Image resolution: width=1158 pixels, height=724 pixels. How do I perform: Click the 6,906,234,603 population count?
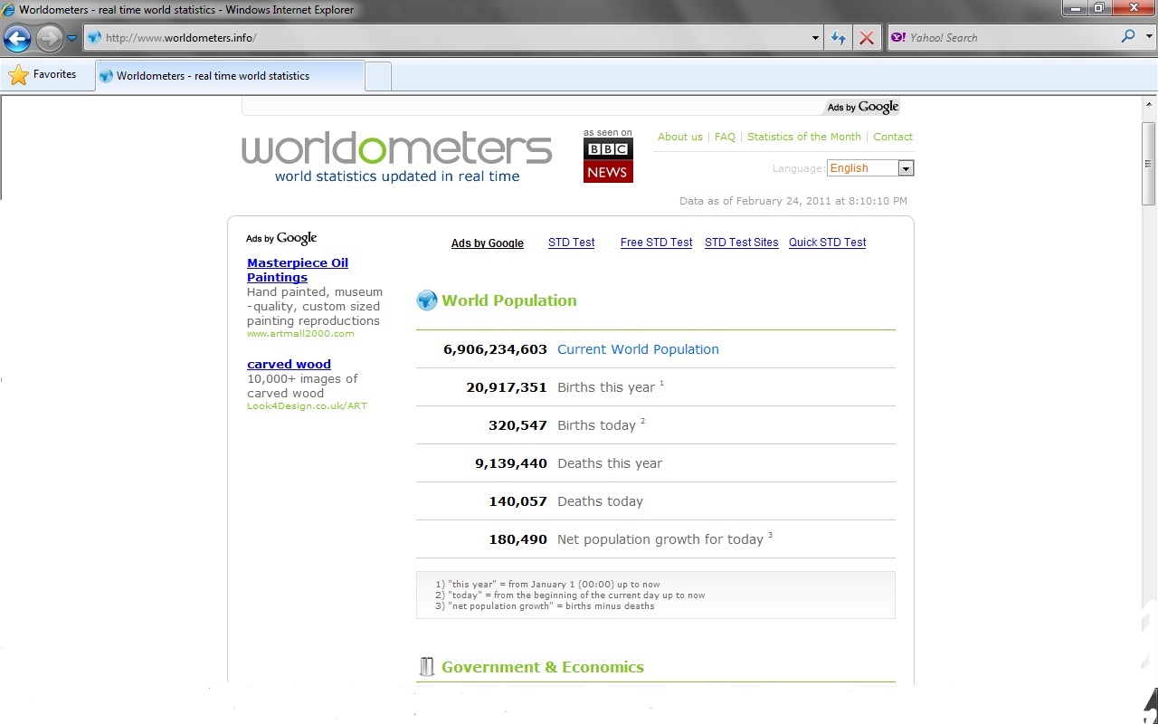point(495,349)
